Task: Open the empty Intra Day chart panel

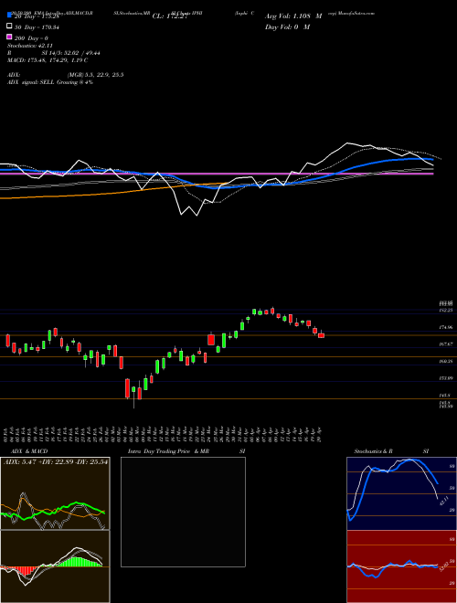Action: [x=183, y=512]
